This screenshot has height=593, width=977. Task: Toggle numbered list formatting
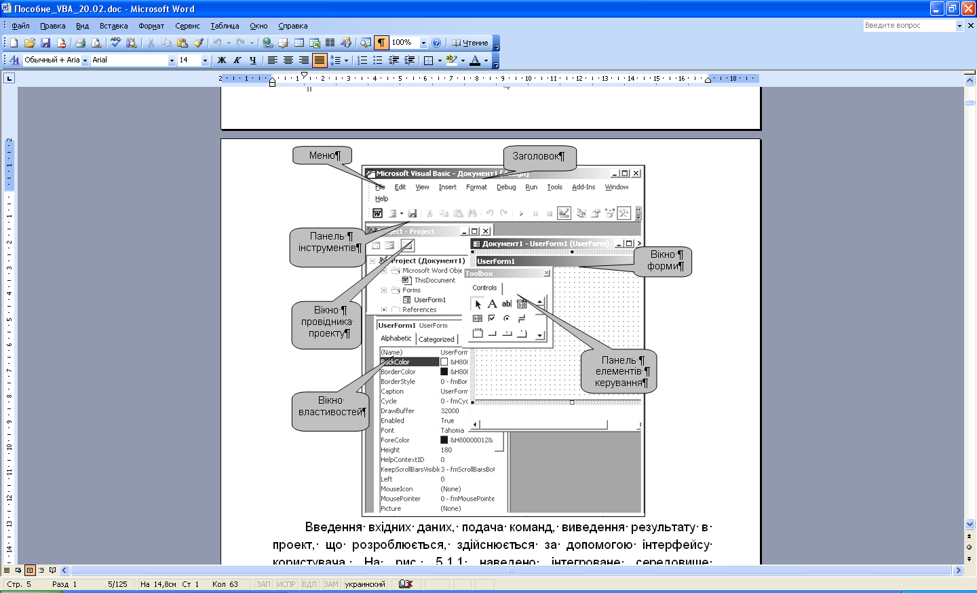tap(362, 60)
